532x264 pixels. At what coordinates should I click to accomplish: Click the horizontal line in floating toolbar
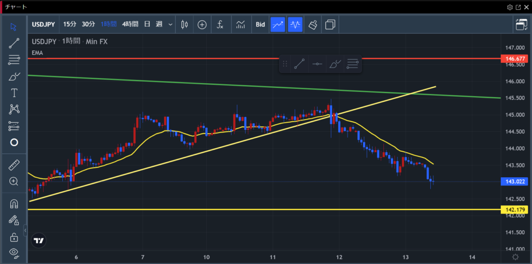[317, 64]
